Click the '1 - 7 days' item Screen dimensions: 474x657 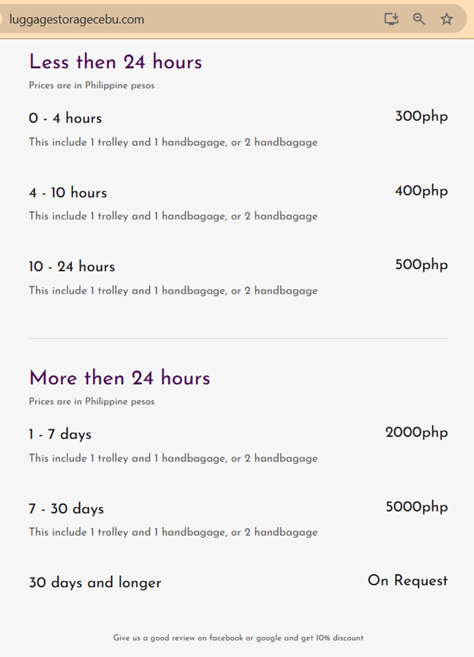[60, 435]
